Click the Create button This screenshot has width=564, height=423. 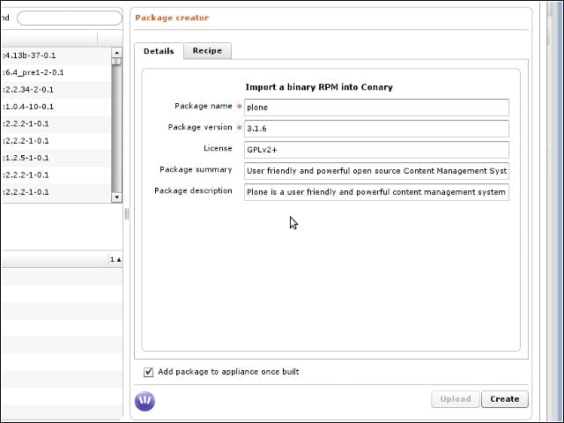click(x=505, y=399)
